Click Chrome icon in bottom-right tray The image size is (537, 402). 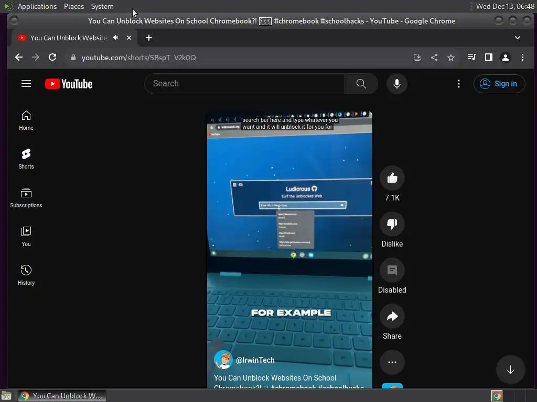point(497,396)
